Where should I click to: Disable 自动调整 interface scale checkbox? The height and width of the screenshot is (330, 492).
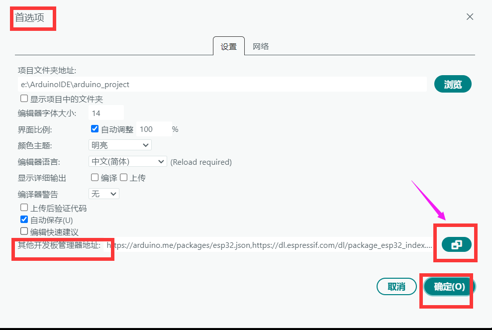point(95,129)
